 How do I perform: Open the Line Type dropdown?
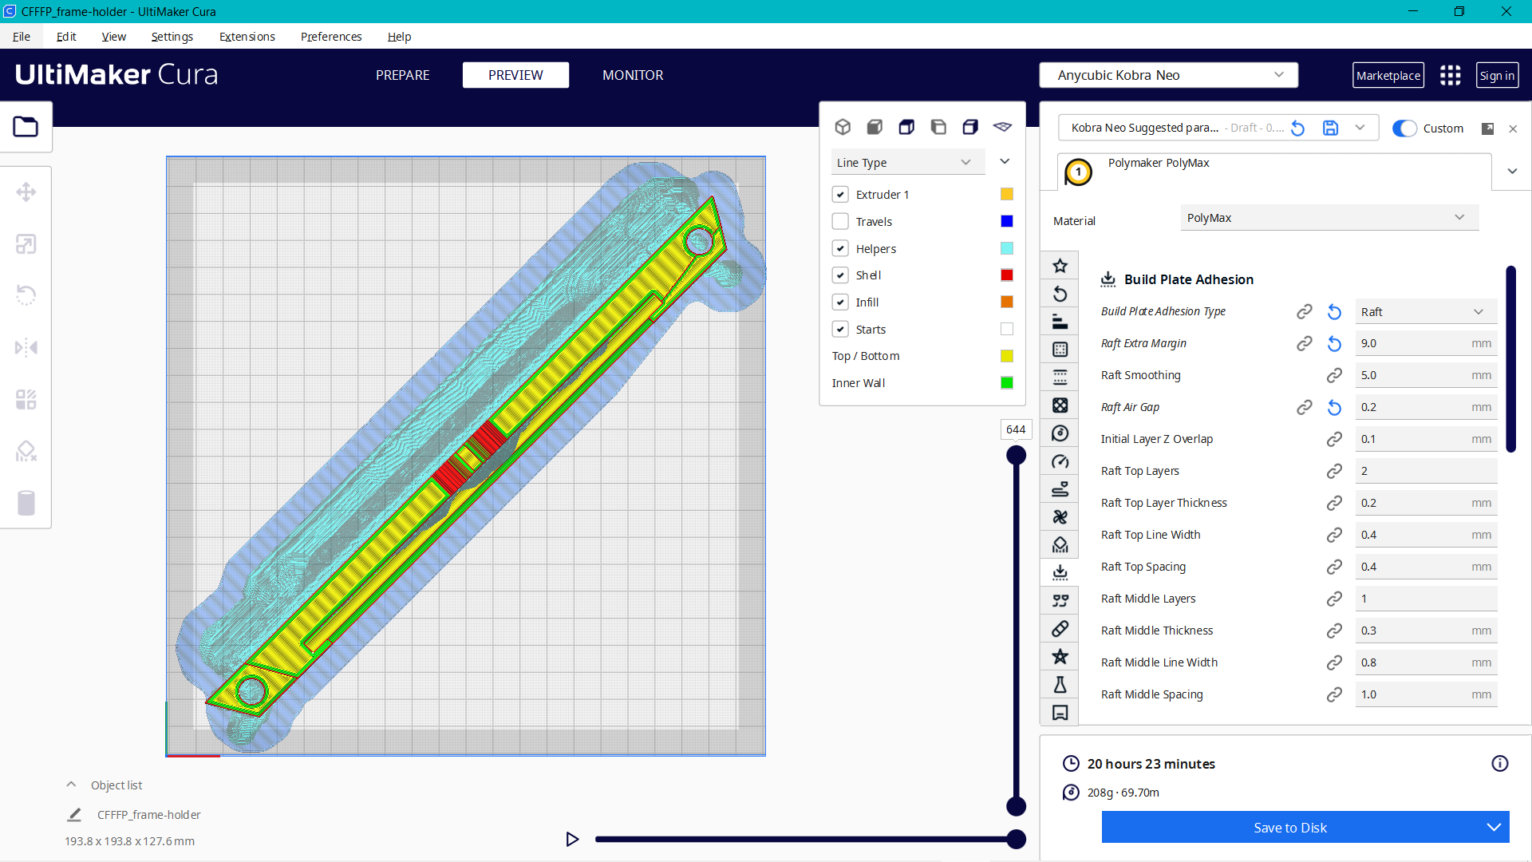pyautogui.click(x=907, y=162)
